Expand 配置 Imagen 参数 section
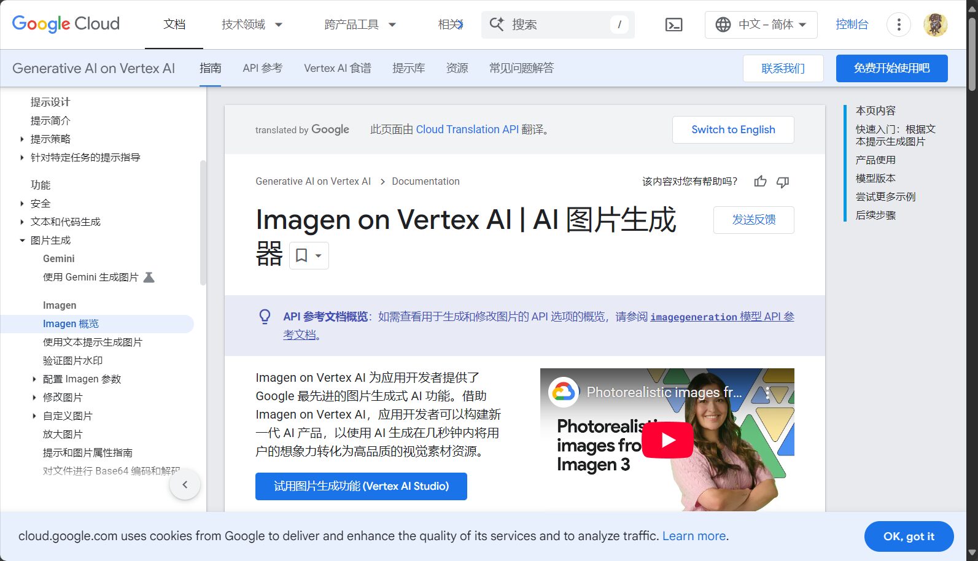This screenshot has width=978, height=561. click(34, 379)
